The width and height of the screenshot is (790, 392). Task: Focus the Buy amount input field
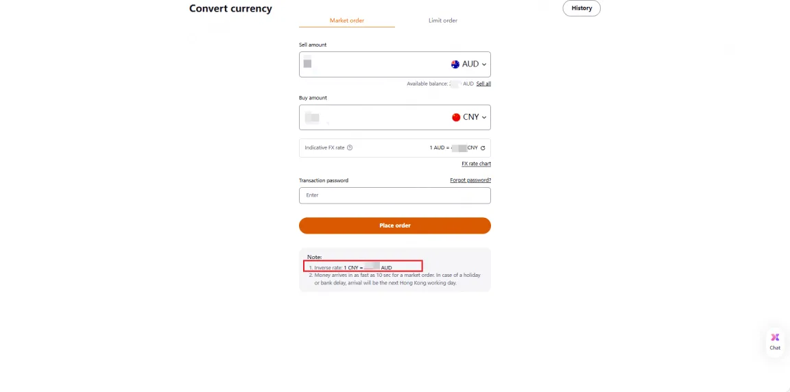[370, 117]
